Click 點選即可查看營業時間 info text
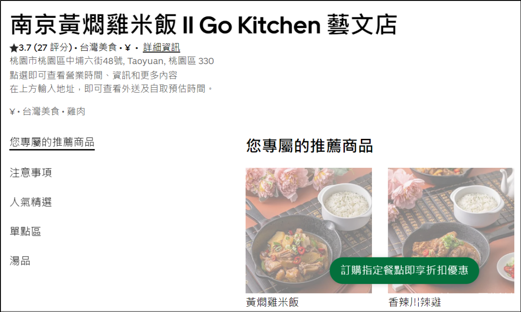The height and width of the screenshot is (312, 521). coord(56,75)
